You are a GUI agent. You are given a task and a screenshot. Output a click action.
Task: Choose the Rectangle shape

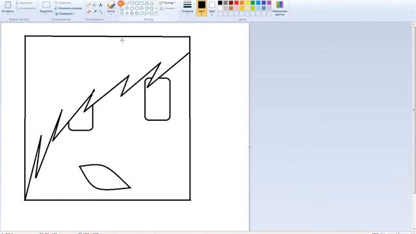point(136,3)
